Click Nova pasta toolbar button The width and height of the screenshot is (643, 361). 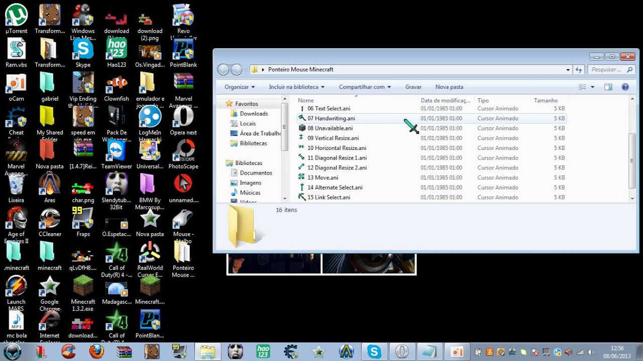pyautogui.click(x=449, y=87)
